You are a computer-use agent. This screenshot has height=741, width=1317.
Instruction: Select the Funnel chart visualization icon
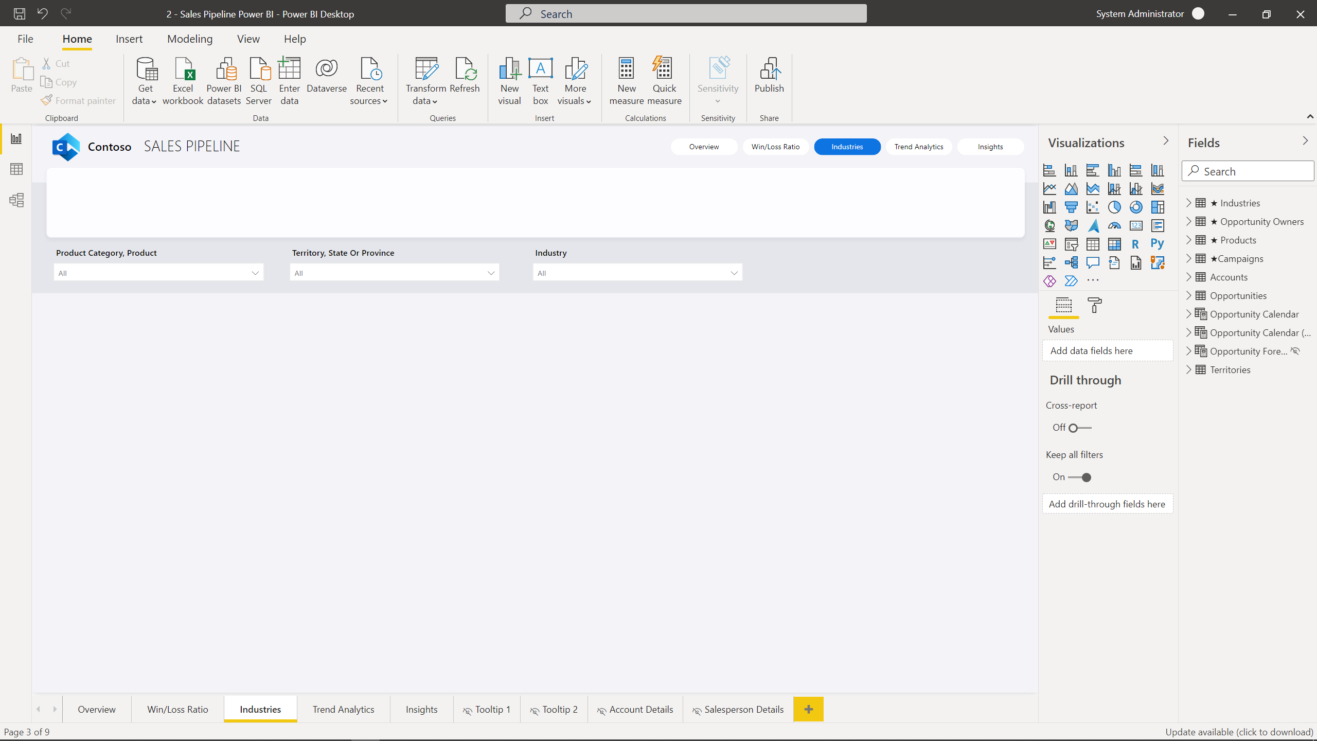click(x=1071, y=207)
